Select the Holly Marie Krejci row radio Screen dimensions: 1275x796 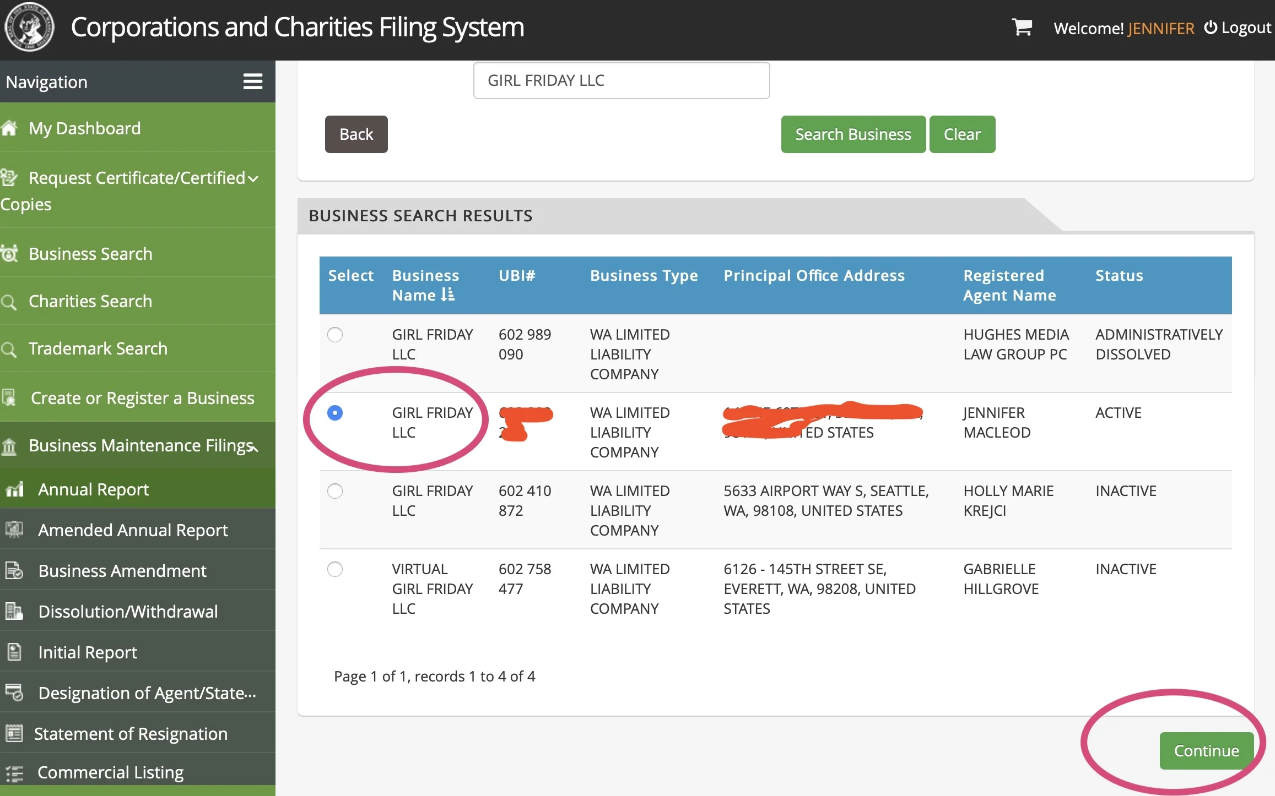[334, 491]
